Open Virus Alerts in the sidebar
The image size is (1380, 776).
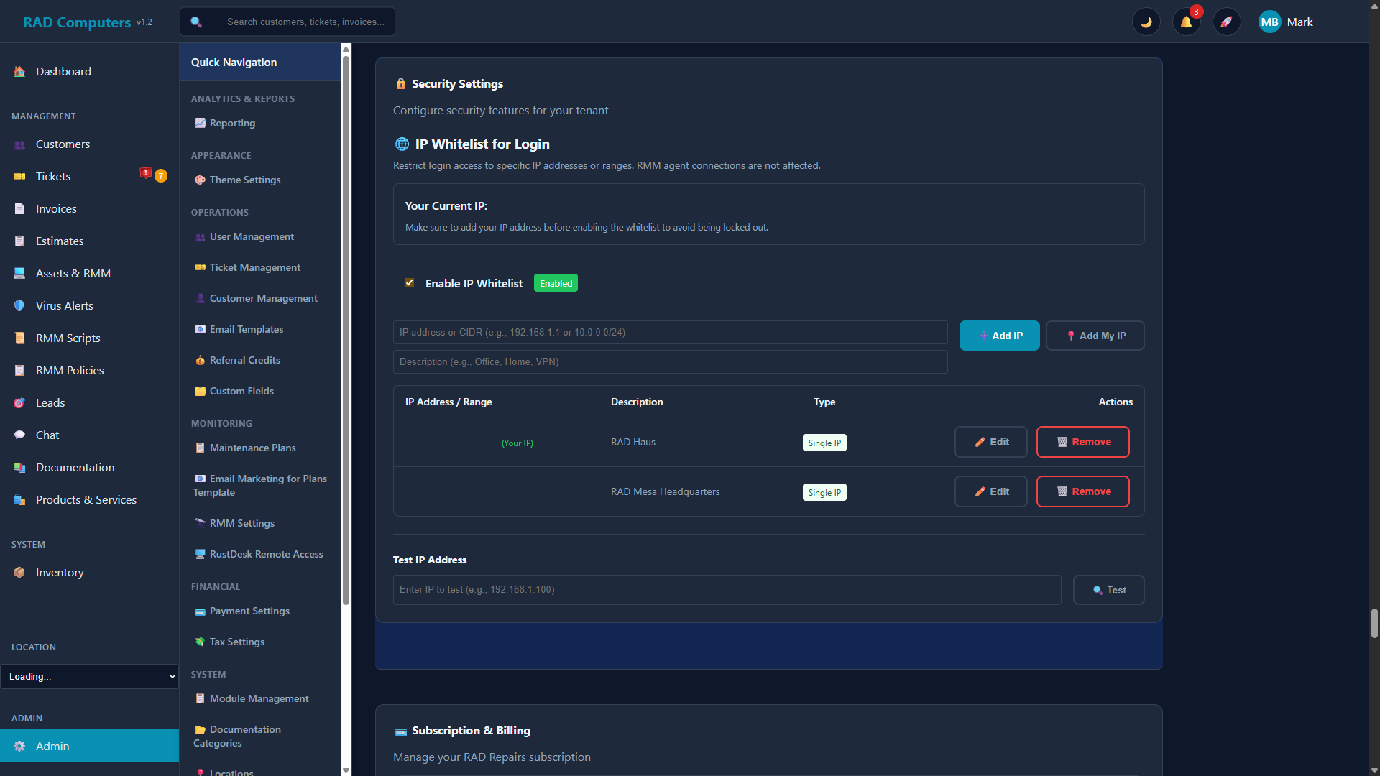point(64,305)
